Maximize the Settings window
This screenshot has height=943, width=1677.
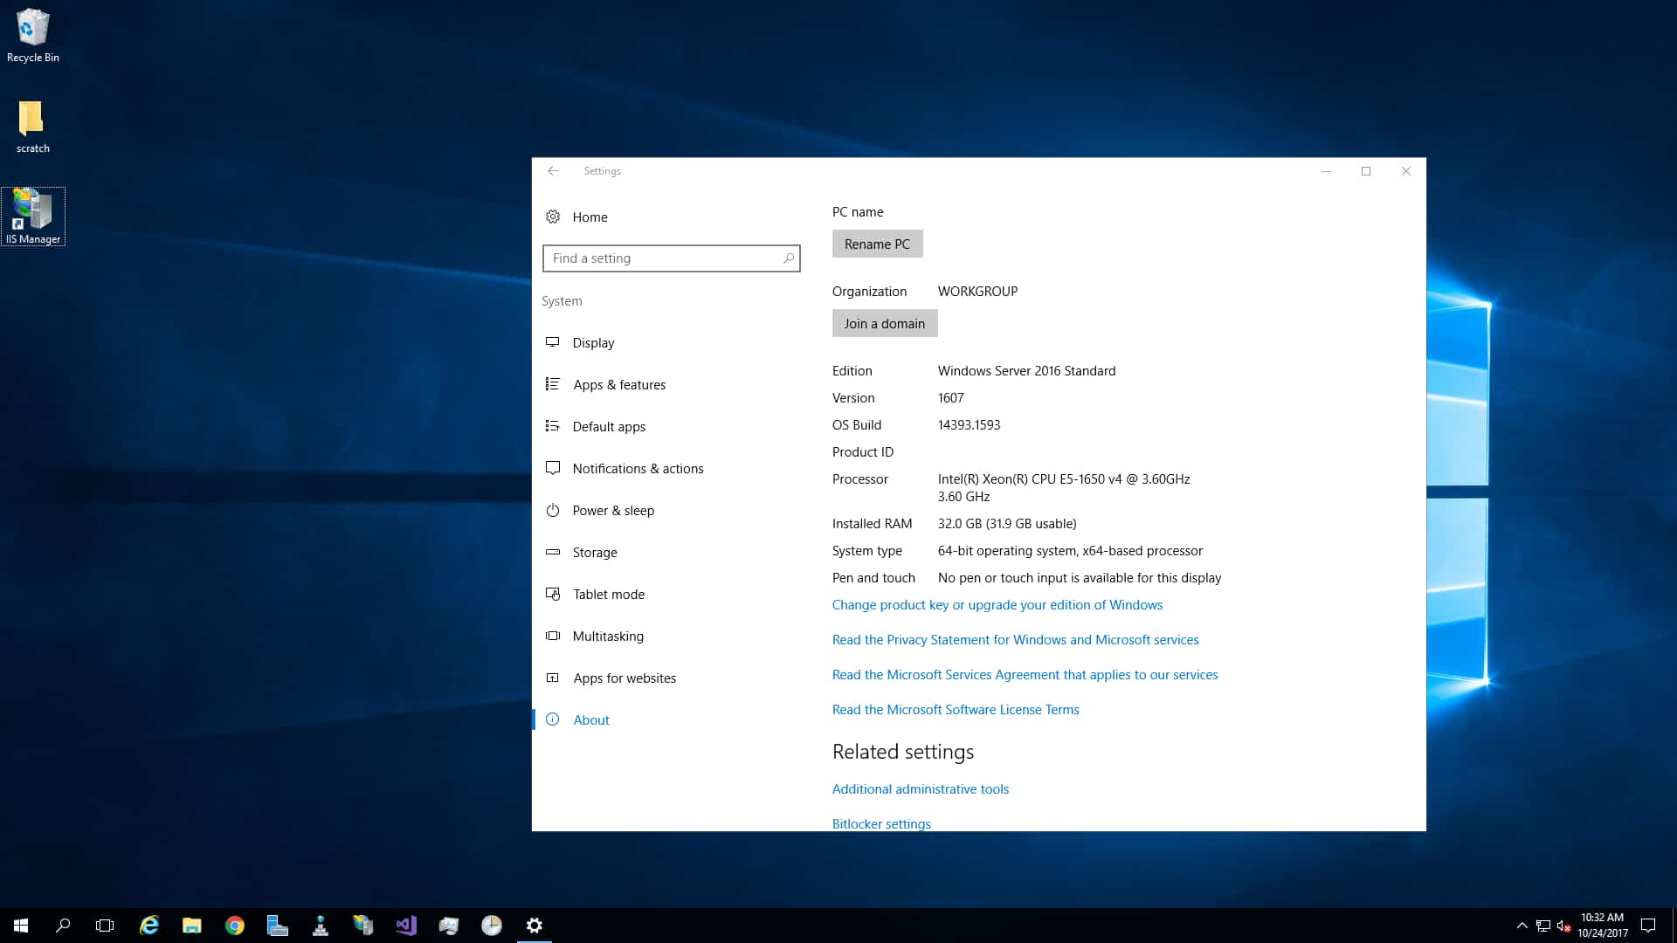point(1366,171)
